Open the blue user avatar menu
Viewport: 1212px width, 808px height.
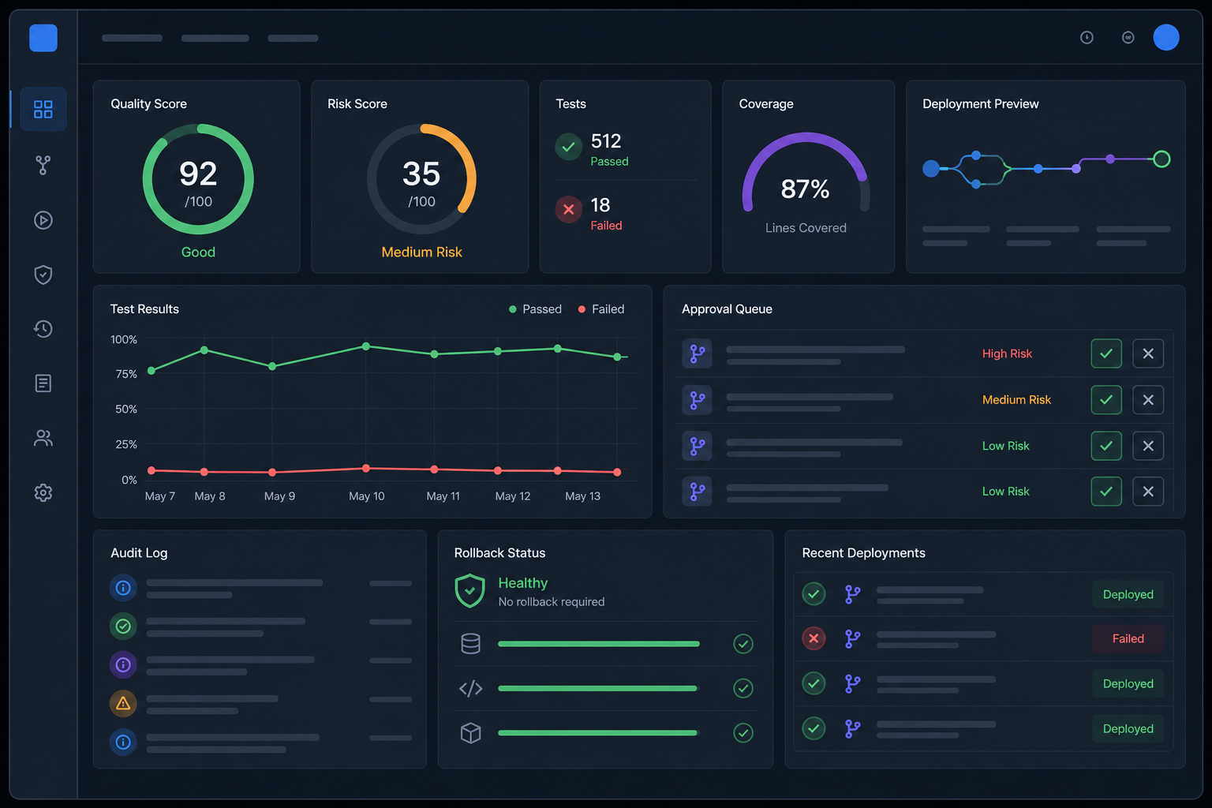pos(1166,37)
